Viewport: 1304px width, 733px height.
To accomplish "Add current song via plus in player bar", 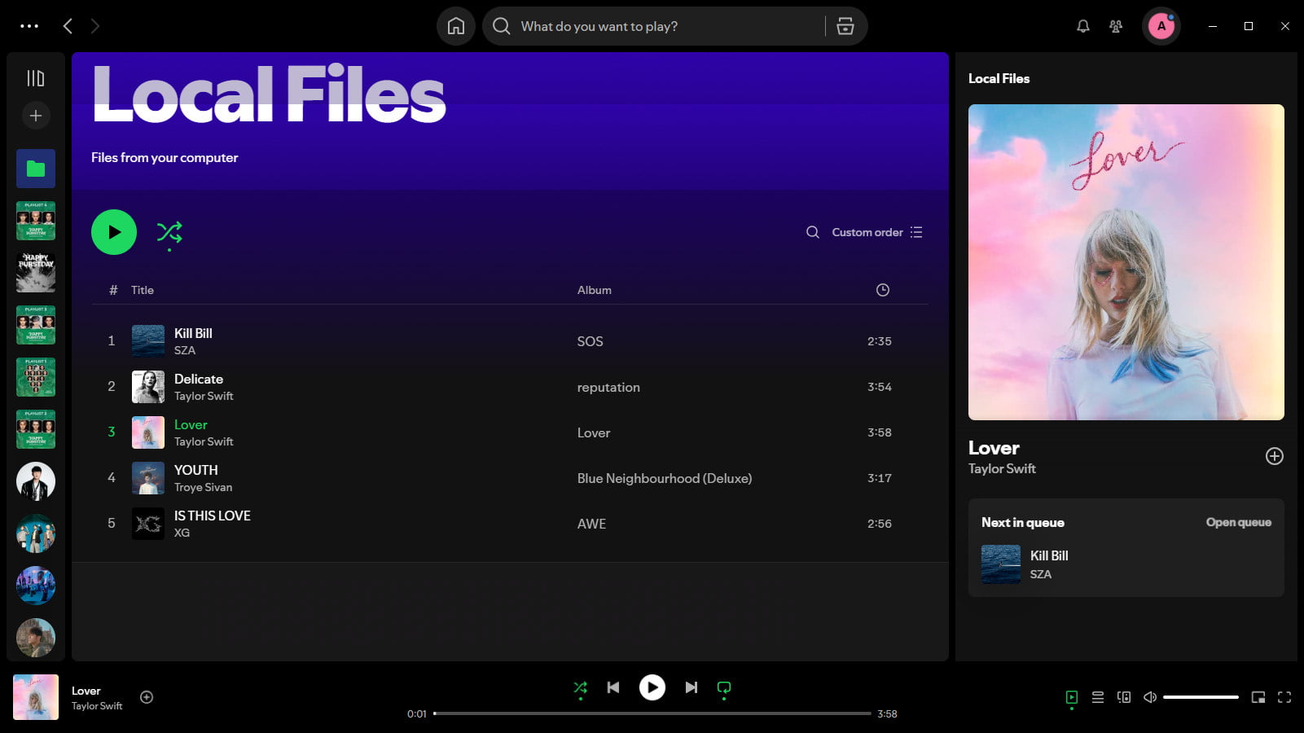I will pyautogui.click(x=147, y=697).
